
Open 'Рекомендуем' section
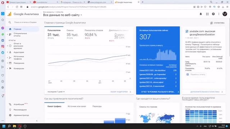[x=20, y=110]
